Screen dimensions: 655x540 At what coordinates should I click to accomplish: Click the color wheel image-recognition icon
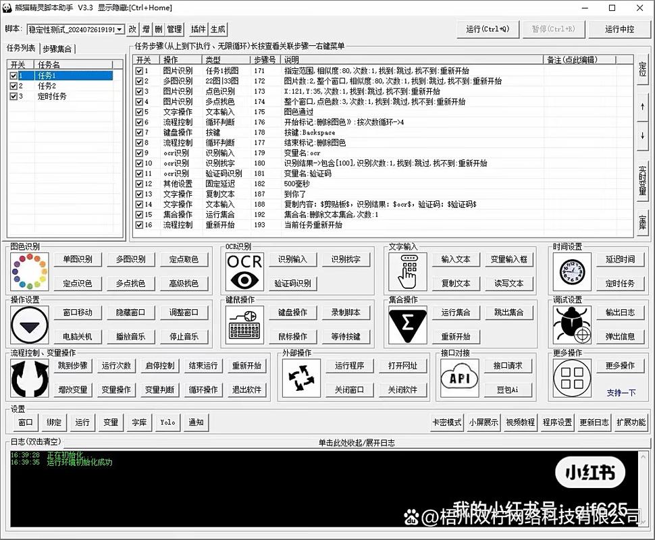point(29,271)
